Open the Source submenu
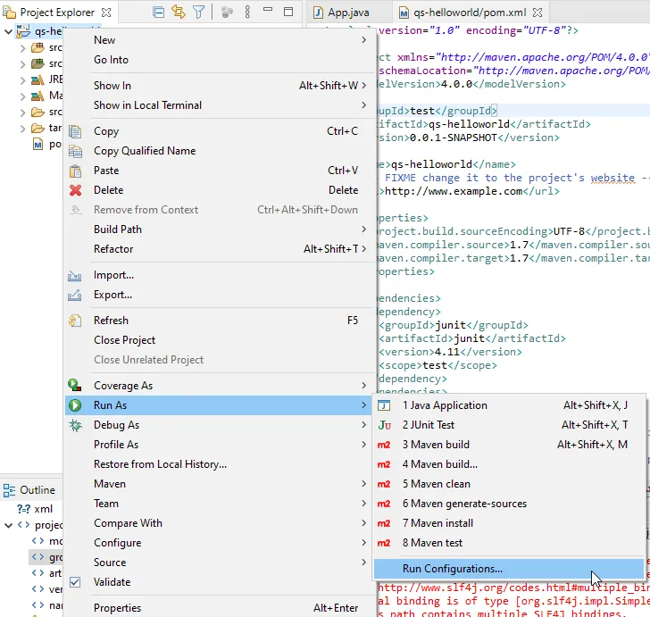 (220, 563)
